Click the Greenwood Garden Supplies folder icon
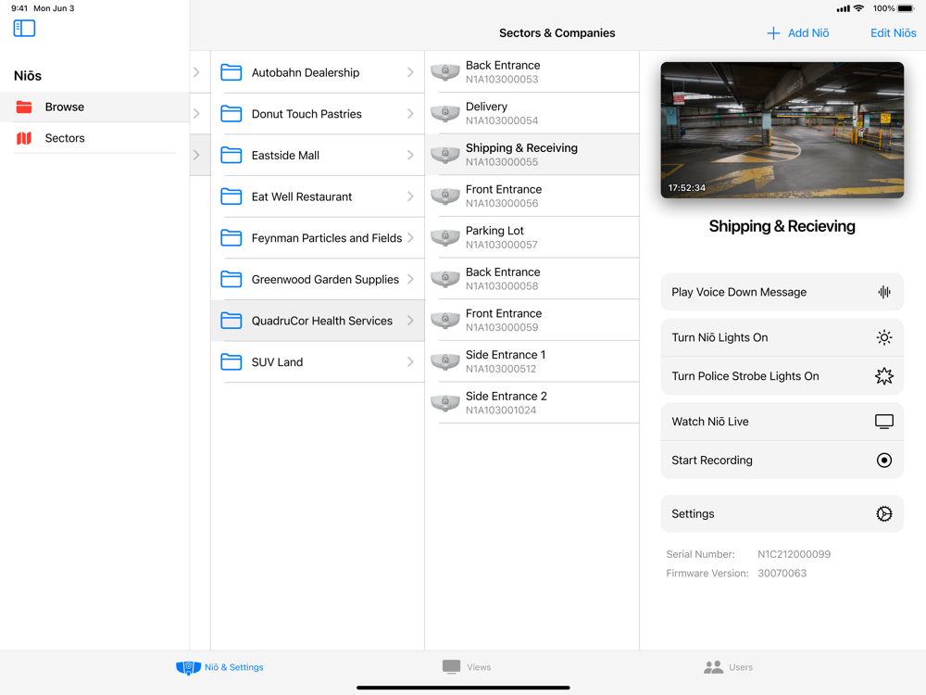 click(x=231, y=279)
